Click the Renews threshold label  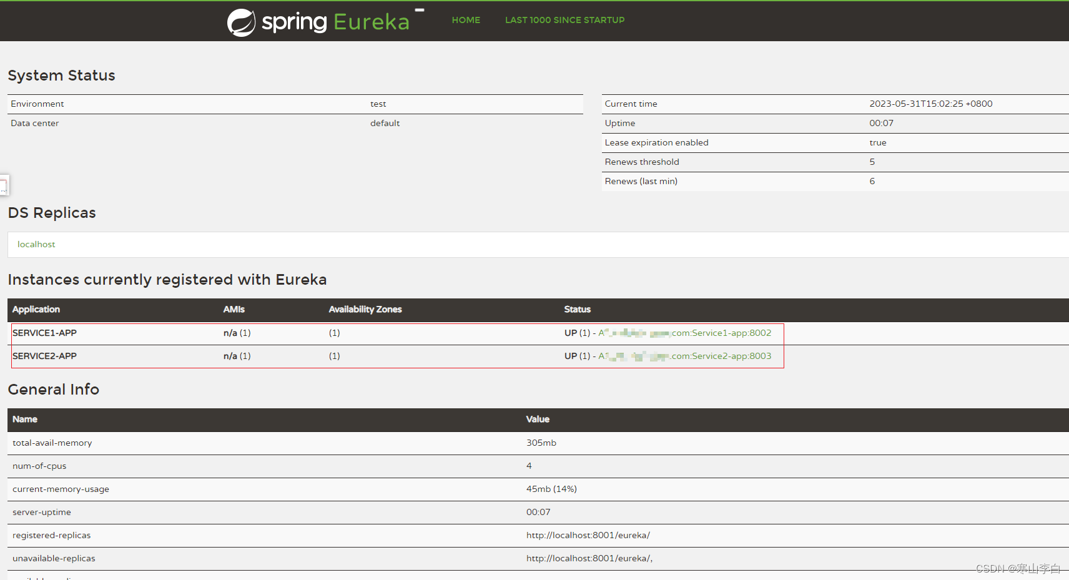[x=642, y=162]
